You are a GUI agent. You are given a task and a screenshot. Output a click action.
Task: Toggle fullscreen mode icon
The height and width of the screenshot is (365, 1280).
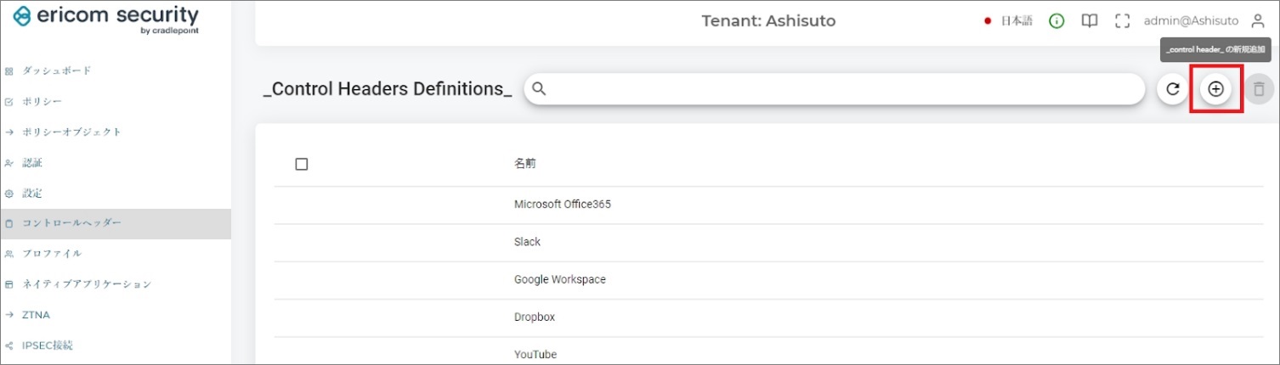point(1122,21)
